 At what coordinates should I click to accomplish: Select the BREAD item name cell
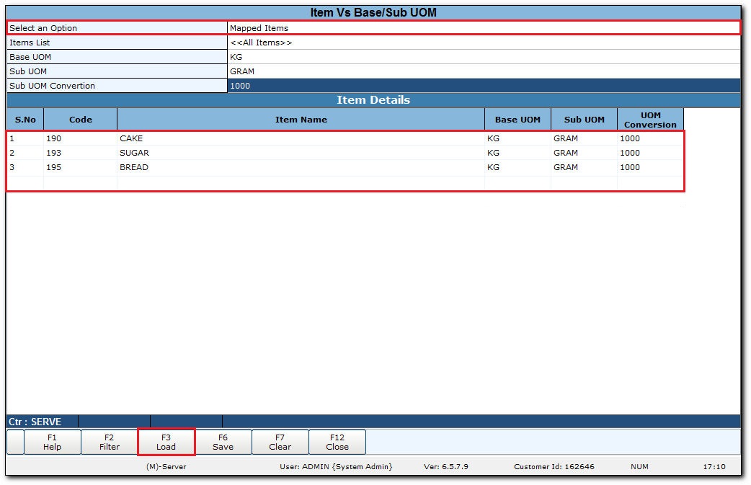point(301,167)
